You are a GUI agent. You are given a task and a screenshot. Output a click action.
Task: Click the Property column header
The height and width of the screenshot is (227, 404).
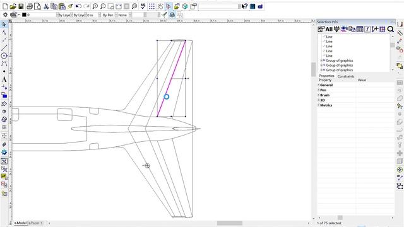coord(325,80)
